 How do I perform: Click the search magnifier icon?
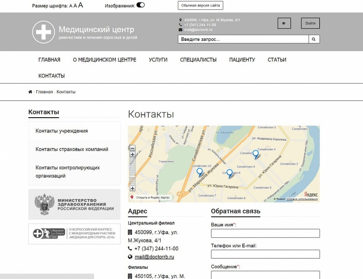point(314,40)
